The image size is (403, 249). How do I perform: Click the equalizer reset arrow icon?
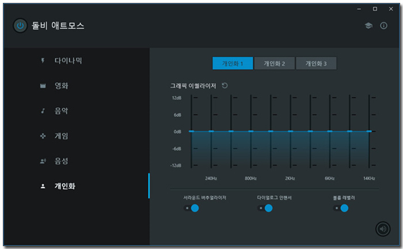tap(225, 86)
